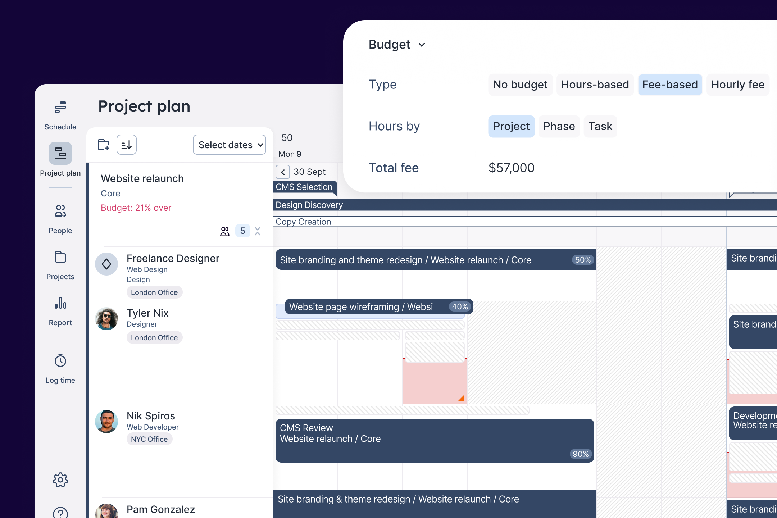Set Hours by to Phase
Viewport: 777px width, 518px height.
pos(559,127)
